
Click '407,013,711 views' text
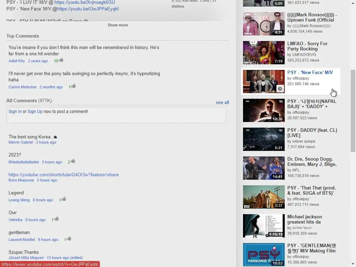(x=303, y=204)
